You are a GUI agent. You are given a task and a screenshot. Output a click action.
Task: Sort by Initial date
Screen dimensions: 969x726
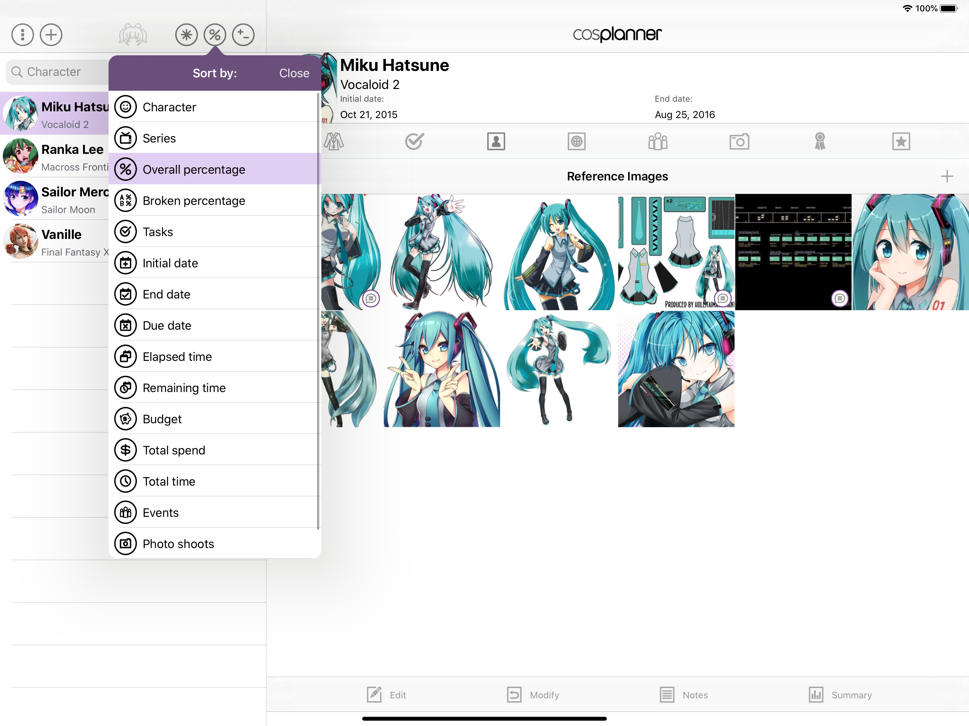(x=215, y=263)
